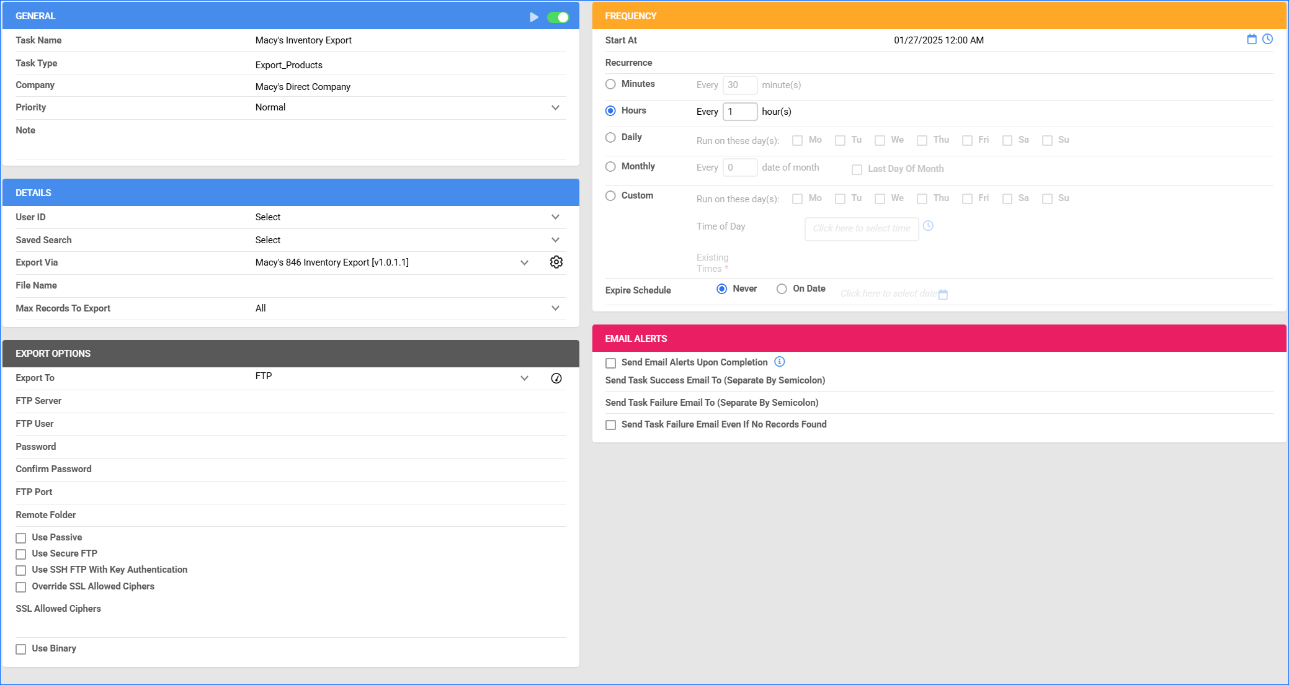Open the expire date calendar icon
This screenshot has height=685, width=1289.
tap(943, 294)
